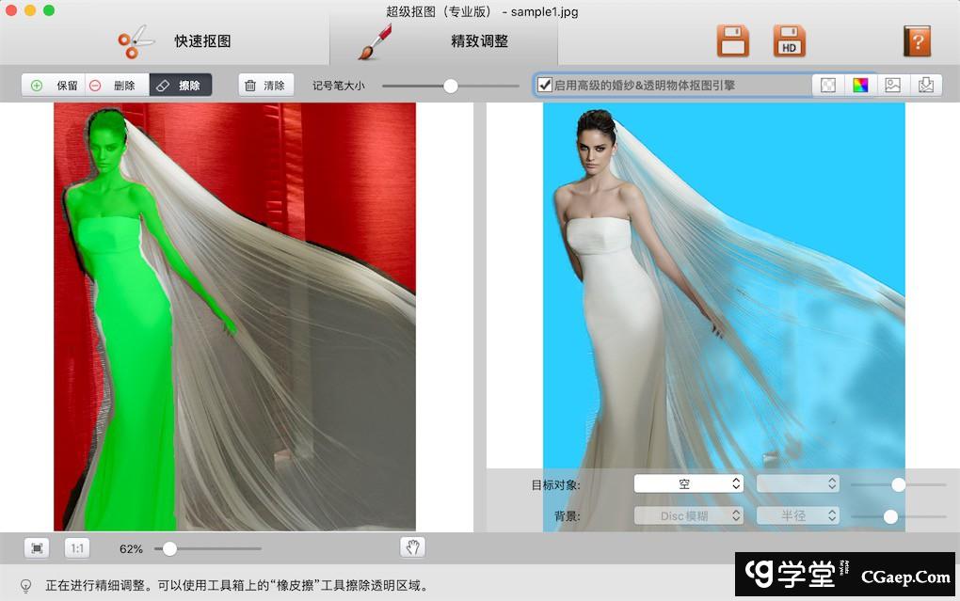This screenshot has width=960, height=601.
Task: Click the image background icon
Action: (x=892, y=86)
